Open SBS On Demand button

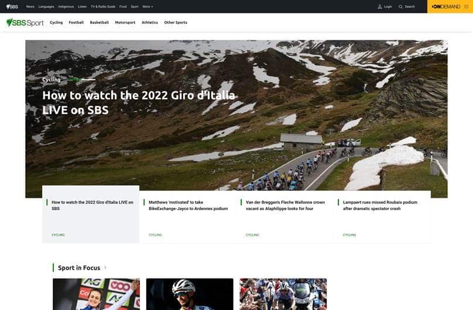point(450,6)
